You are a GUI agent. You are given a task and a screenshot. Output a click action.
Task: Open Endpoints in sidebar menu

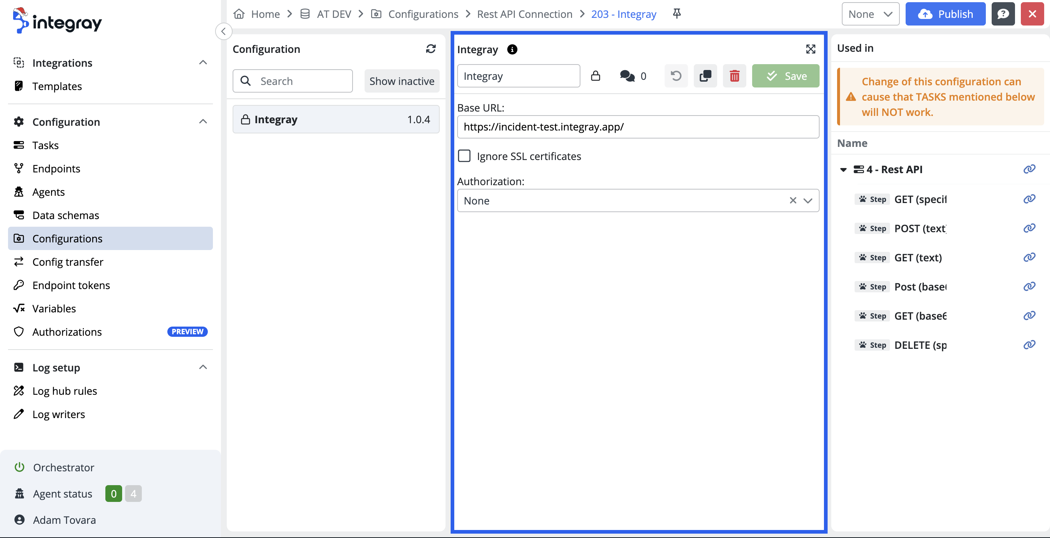pyautogui.click(x=56, y=168)
